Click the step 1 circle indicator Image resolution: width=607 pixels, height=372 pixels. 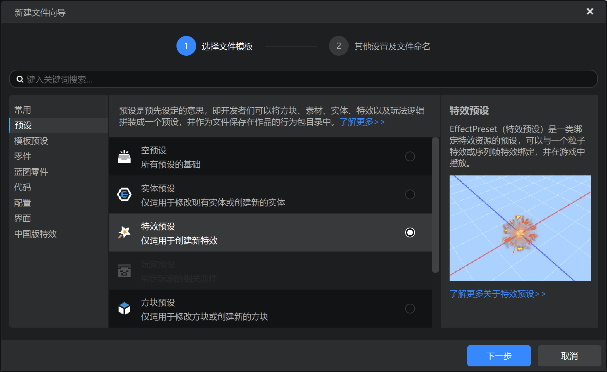186,46
